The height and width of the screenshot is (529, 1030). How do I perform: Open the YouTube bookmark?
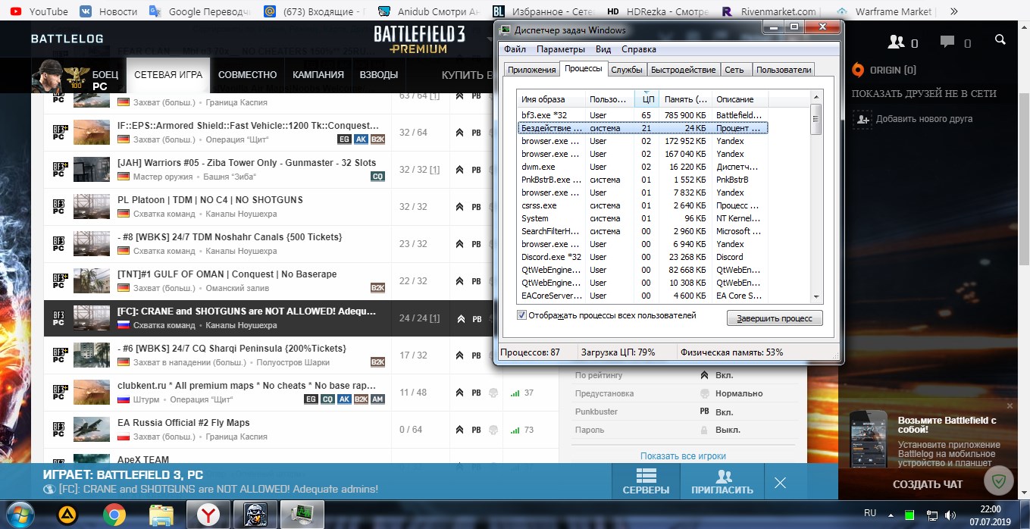[39, 11]
